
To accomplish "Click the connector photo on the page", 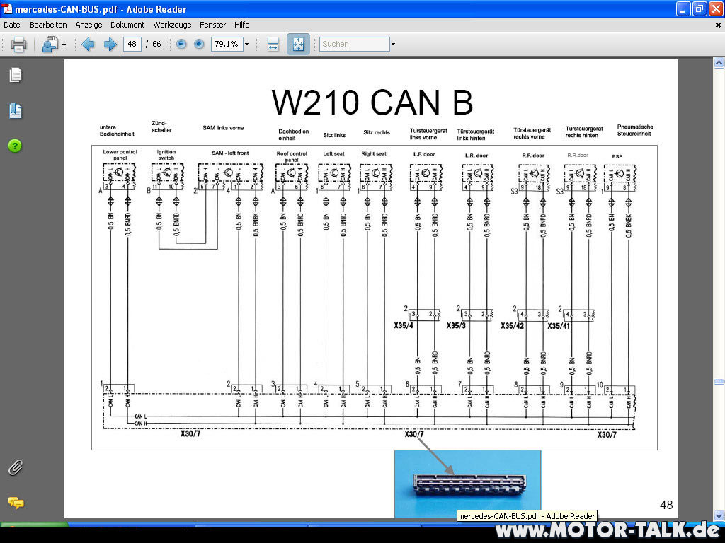I will [467, 484].
